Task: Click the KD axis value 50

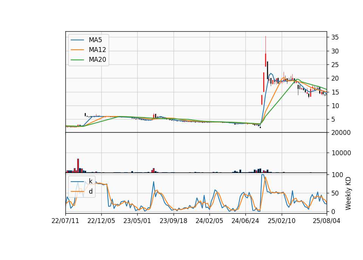Action: point(335,193)
